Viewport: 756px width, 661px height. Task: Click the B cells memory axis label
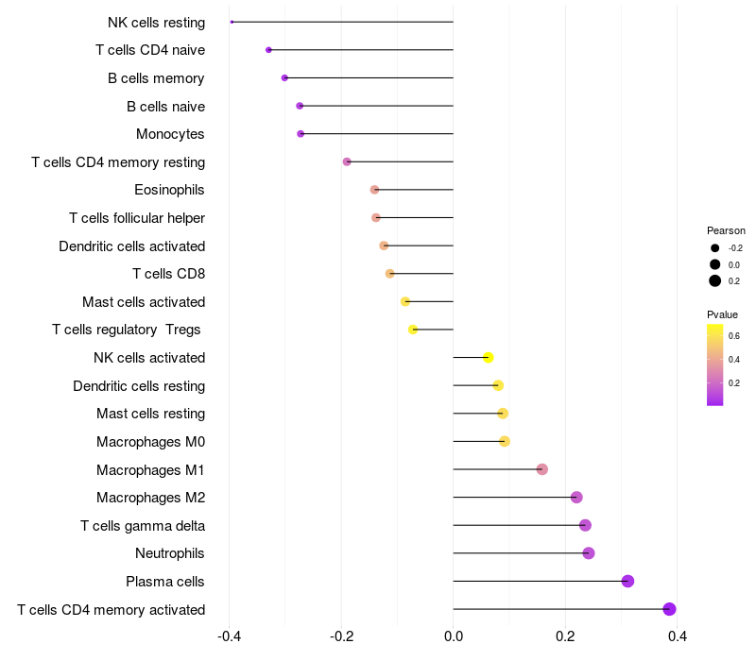click(x=156, y=78)
